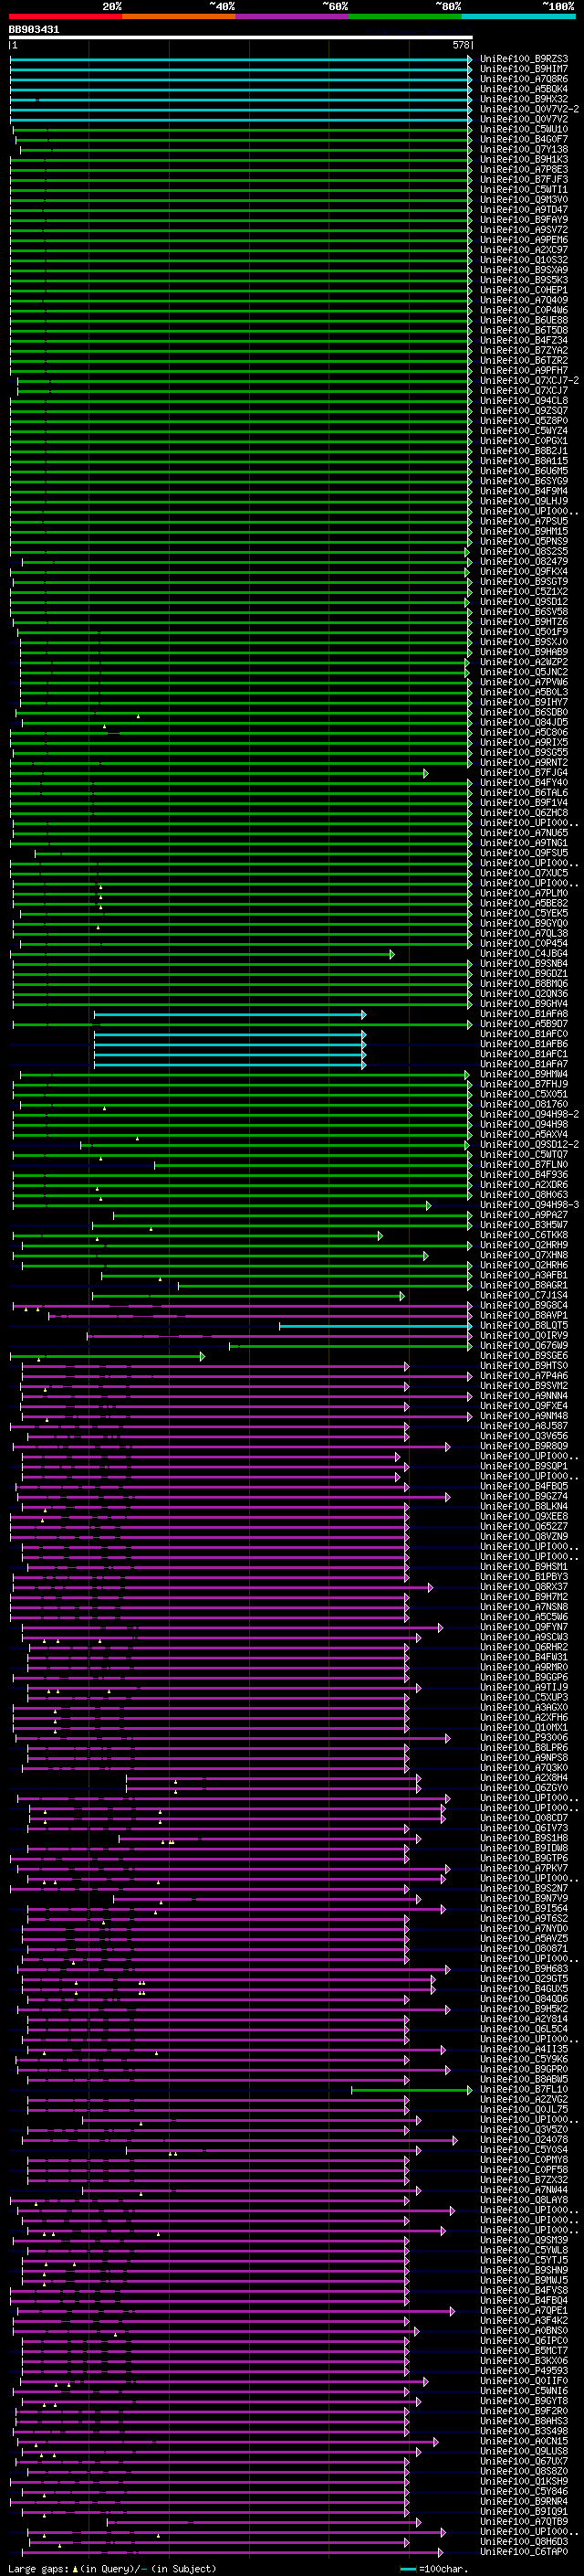
Task: Select label UniRef100_A9NM48
Action: coord(524,1416)
